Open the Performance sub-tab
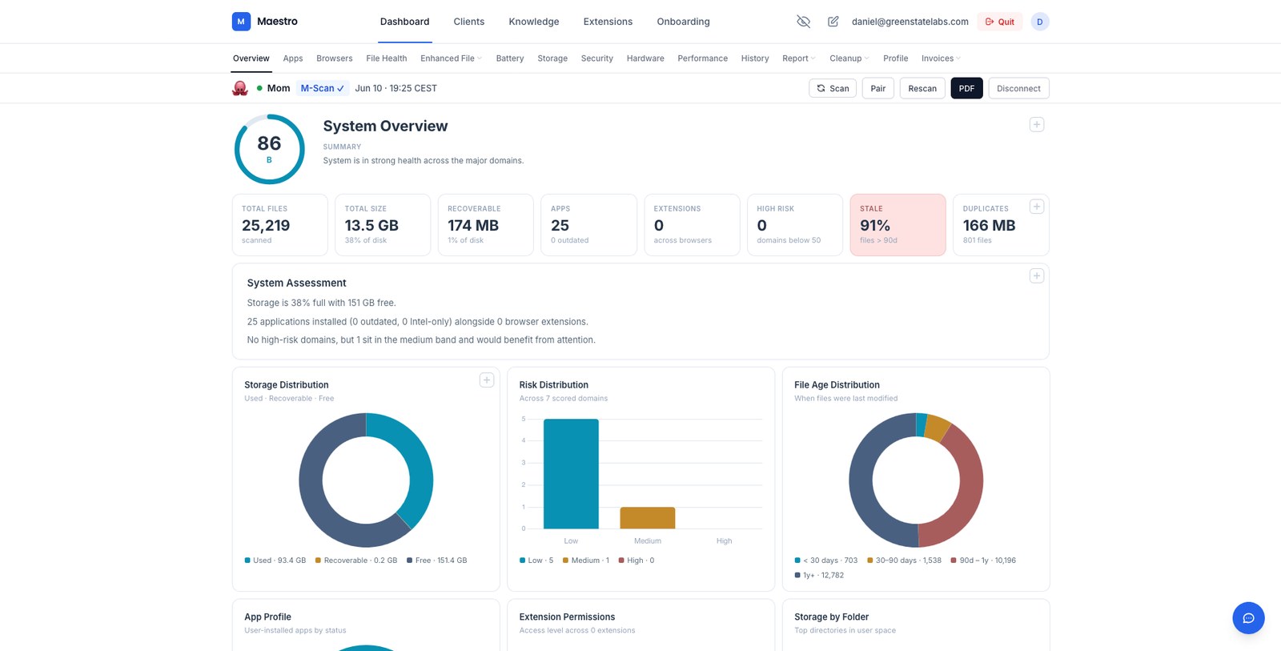The width and height of the screenshot is (1281, 651). [x=703, y=58]
